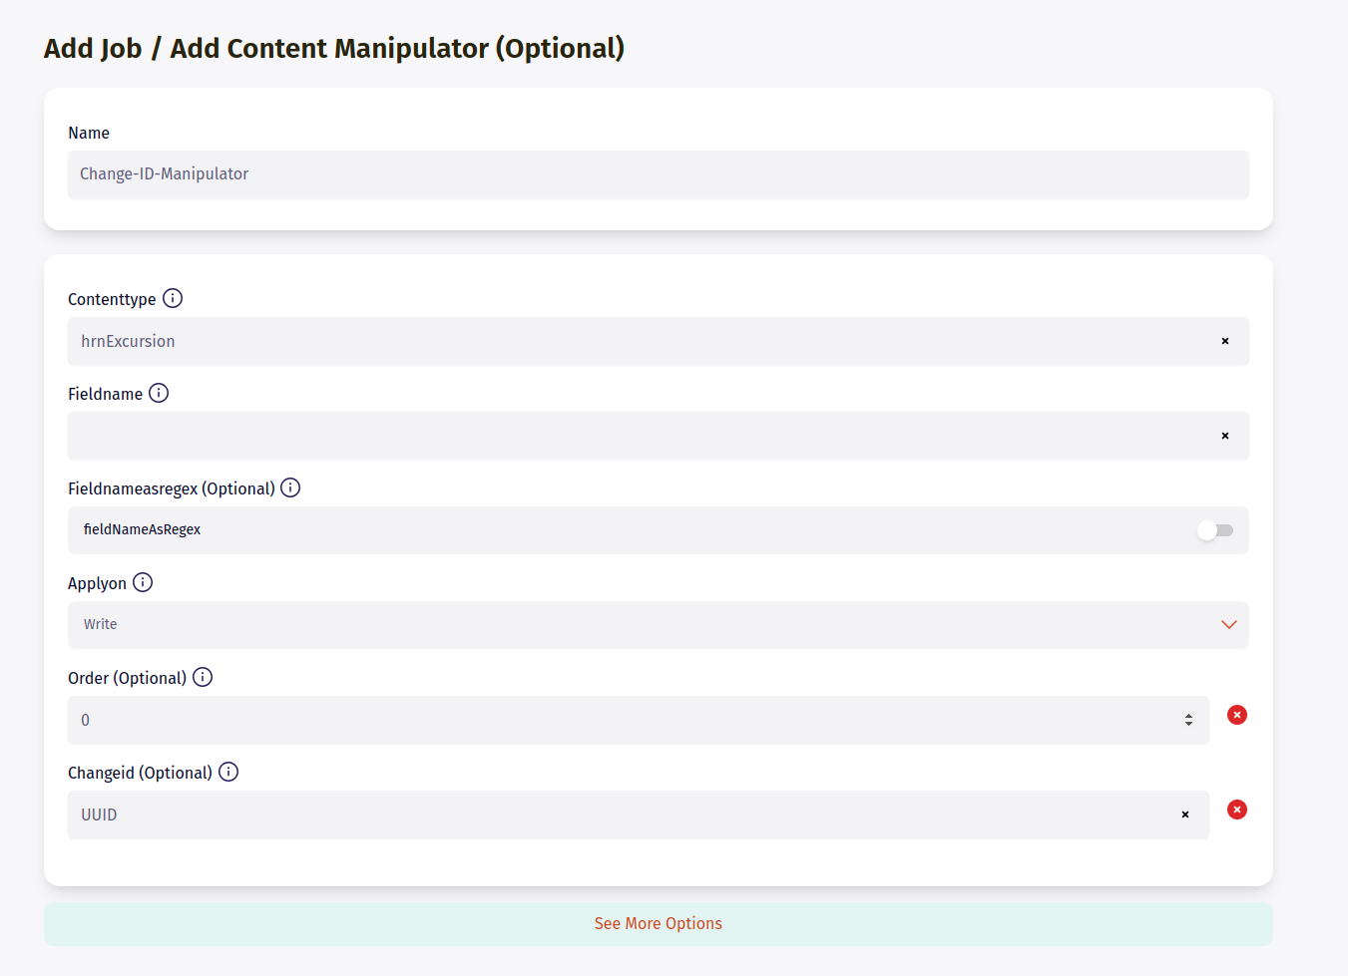Clear the Fieldname selection

[x=1225, y=436]
